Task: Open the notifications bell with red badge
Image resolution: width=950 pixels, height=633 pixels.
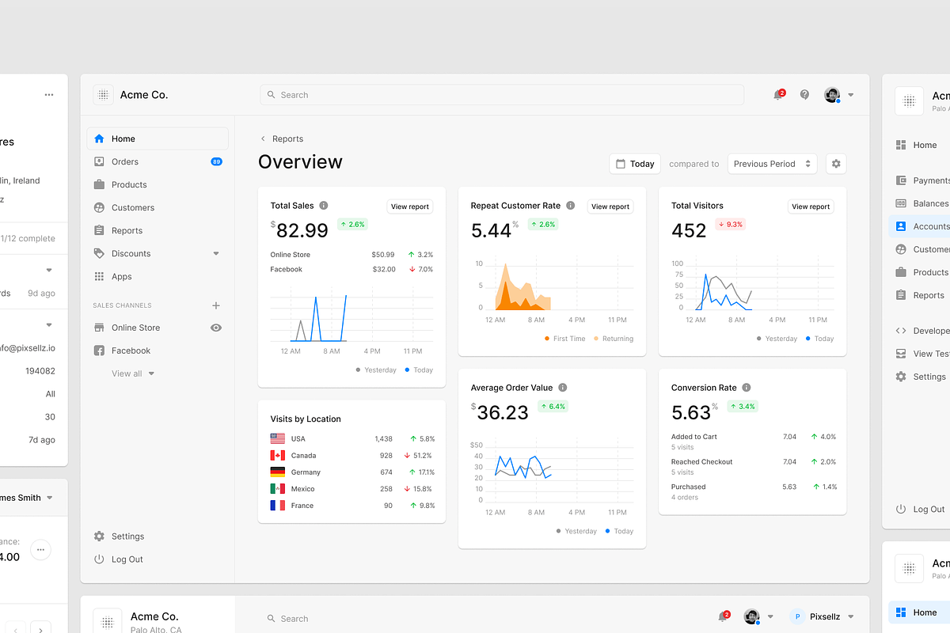Action: tap(777, 94)
